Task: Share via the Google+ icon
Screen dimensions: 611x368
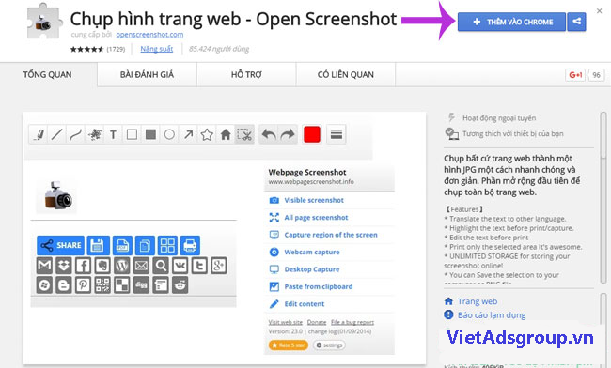Action: [x=219, y=266]
